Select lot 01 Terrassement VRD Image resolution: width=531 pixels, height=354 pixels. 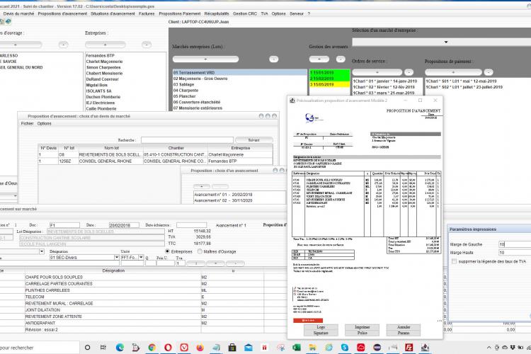240,72
